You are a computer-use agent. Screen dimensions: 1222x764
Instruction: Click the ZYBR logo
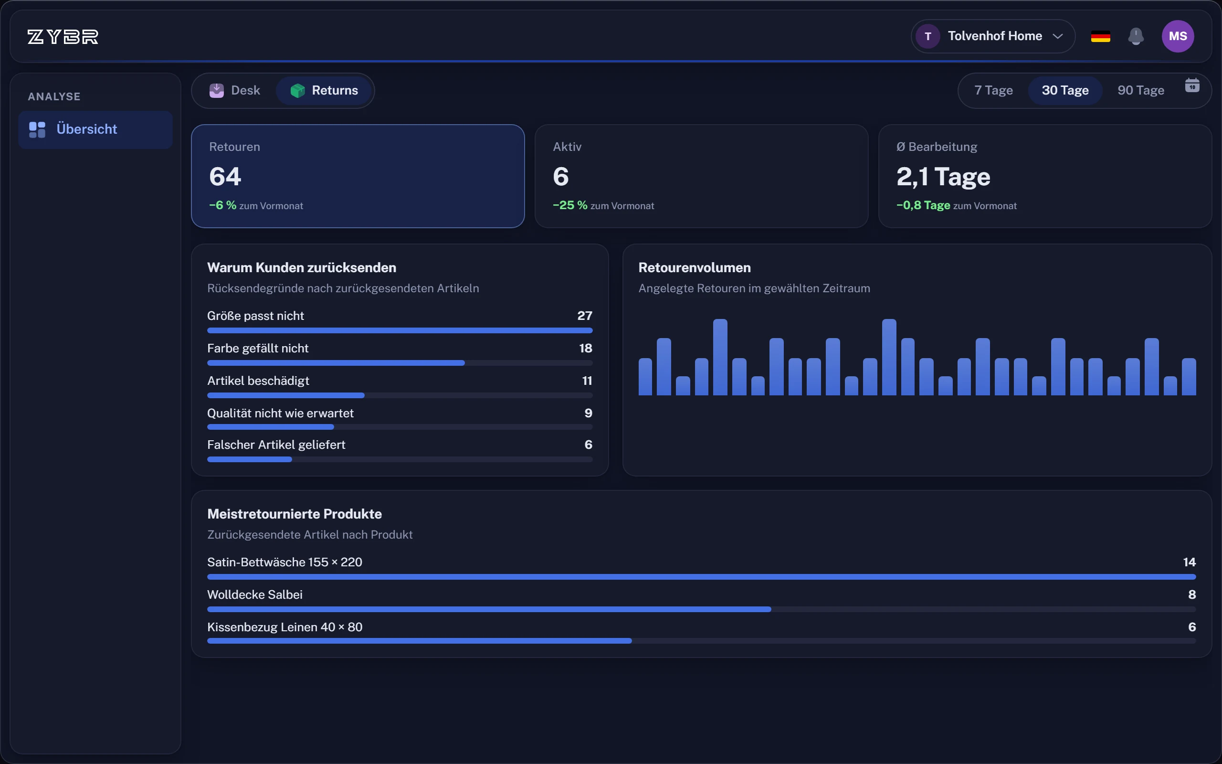tap(63, 36)
